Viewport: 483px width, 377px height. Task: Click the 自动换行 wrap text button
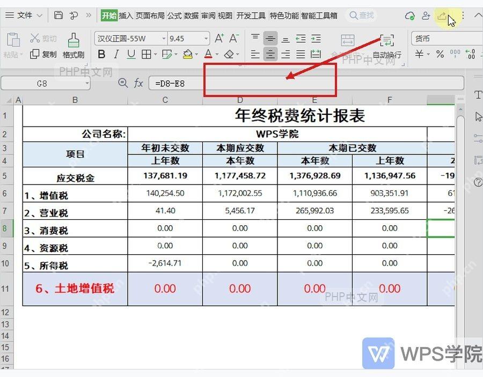(387, 46)
